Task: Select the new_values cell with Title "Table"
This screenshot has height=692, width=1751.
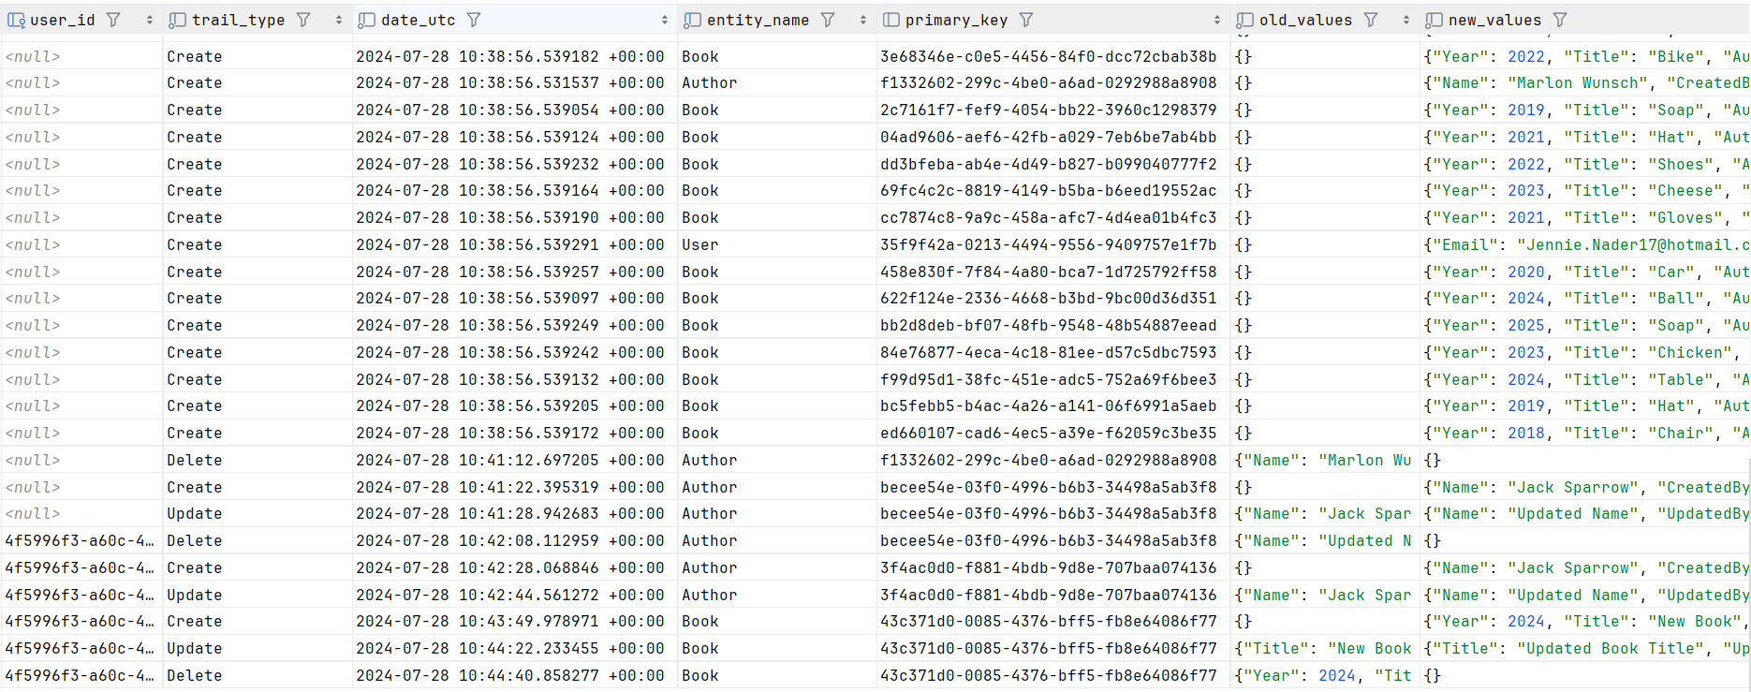Action: (1585, 379)
